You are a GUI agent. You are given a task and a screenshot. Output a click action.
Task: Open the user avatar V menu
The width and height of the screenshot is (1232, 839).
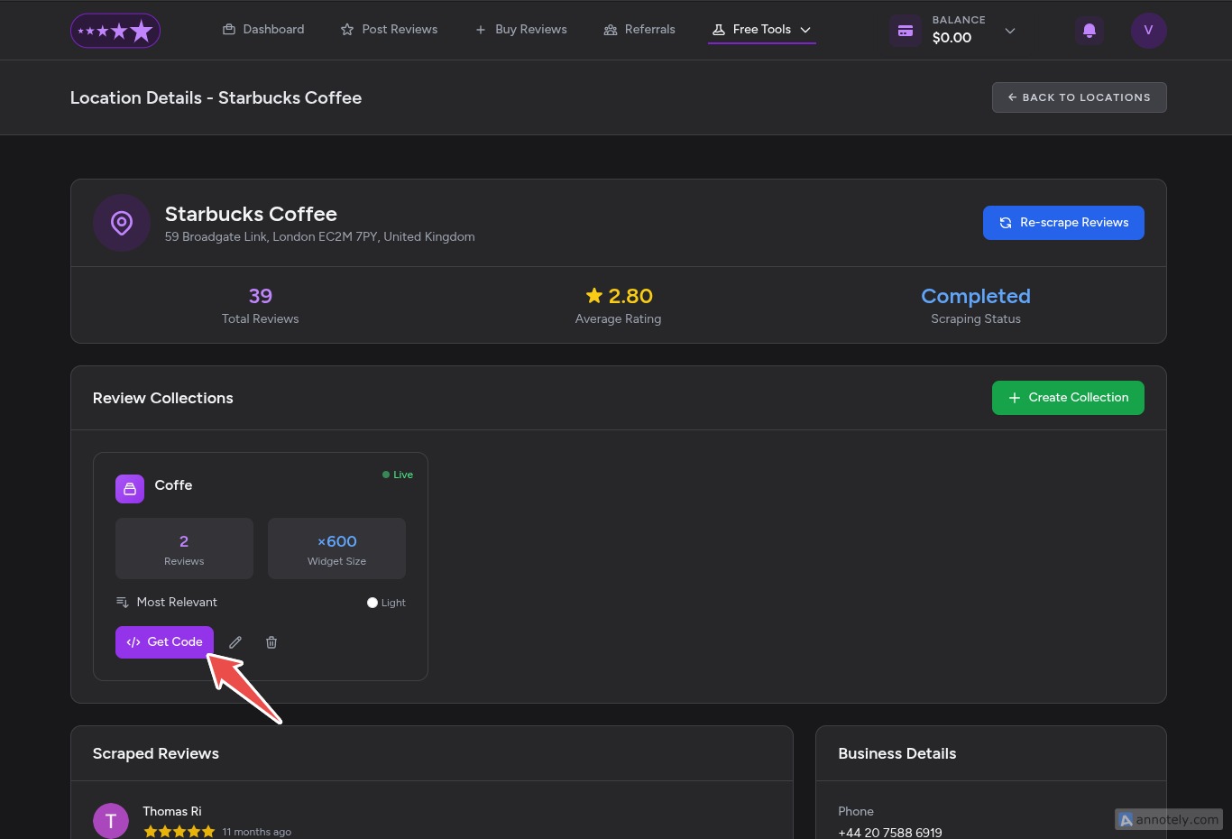click(x=1148, y=31)
